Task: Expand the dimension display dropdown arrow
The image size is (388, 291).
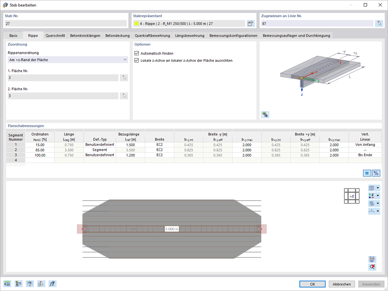Action: [378, 211]
